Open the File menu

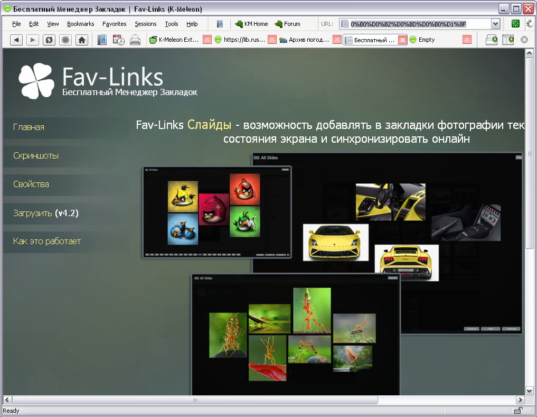(16, 24)
